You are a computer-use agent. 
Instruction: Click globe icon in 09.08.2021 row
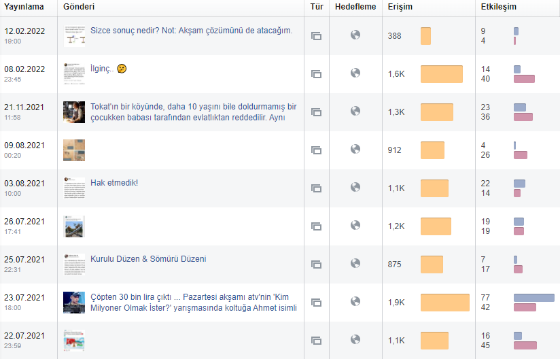tap(355, 149)
